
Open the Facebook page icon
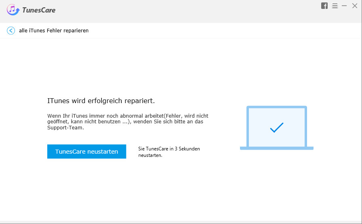click(324, 6)
